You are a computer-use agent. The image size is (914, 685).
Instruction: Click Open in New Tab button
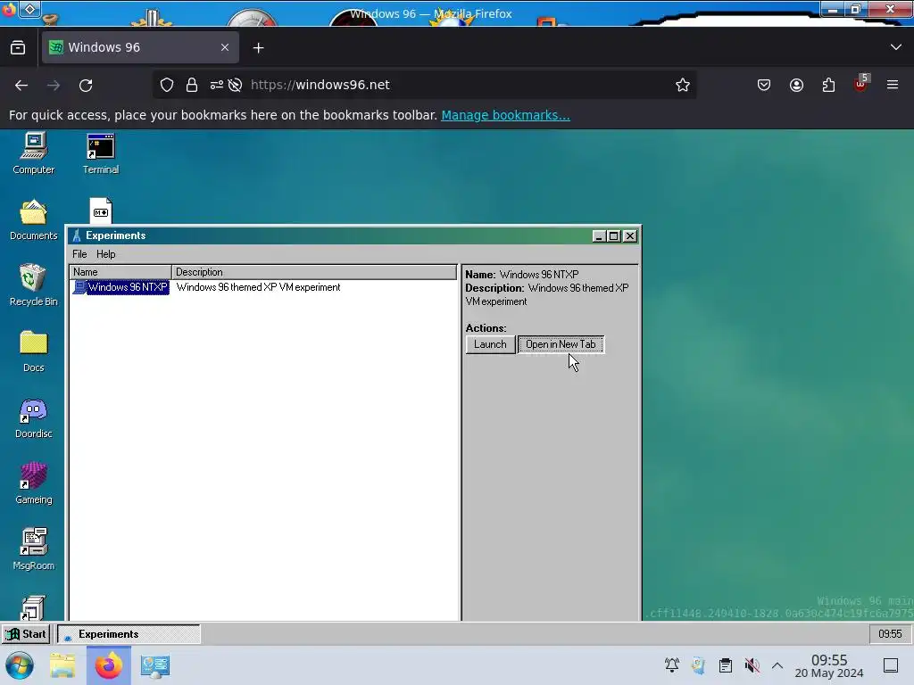click(x=561, y=344)
